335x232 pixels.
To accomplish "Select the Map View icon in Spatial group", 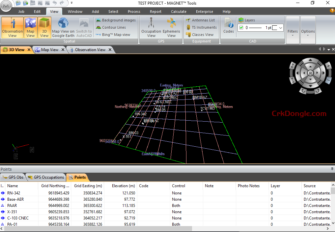I will (x=30, y=27).
